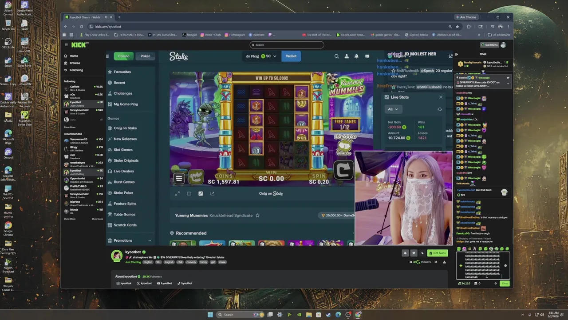This screenshot has height=320, width=568.
Task: Send message with Chat button
Action: (x=505, y=283)
